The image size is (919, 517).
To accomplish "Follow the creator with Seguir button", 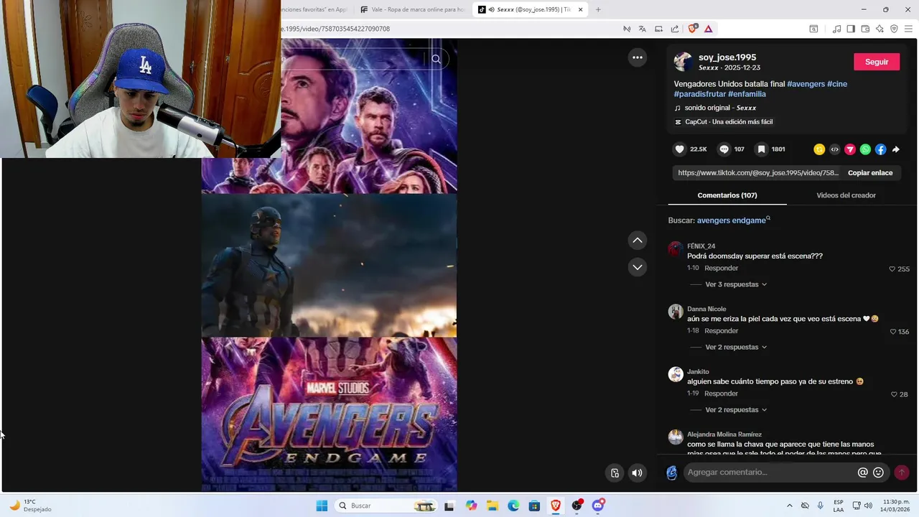I will click(877, 62).
